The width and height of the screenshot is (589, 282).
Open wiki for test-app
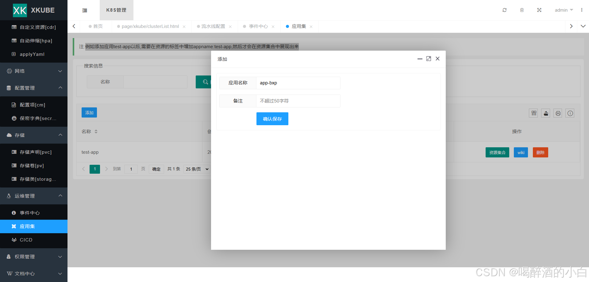[x=521, y=152]
